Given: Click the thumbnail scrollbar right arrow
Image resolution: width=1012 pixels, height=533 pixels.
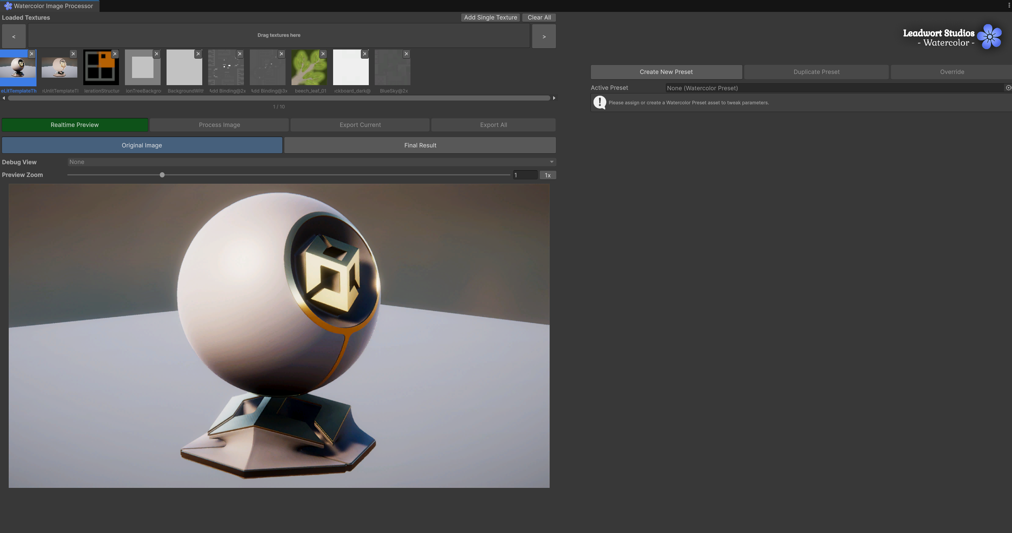Looking at the screenshot, I should pos(554,98).
